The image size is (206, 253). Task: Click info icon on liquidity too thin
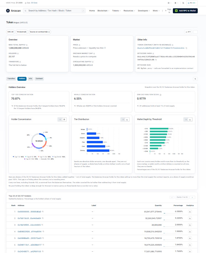point(105,48)
